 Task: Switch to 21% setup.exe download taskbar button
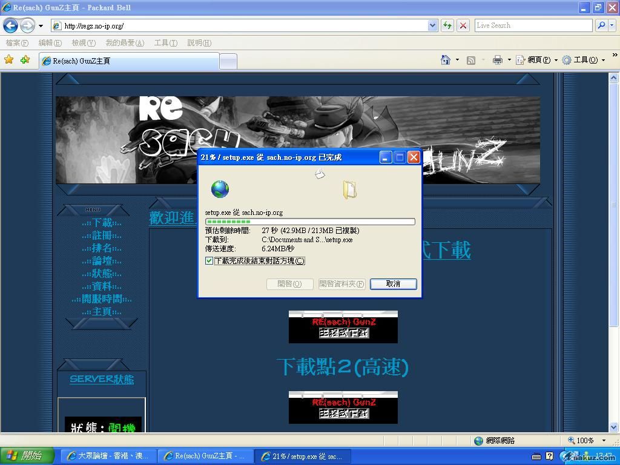coord(302,456)
